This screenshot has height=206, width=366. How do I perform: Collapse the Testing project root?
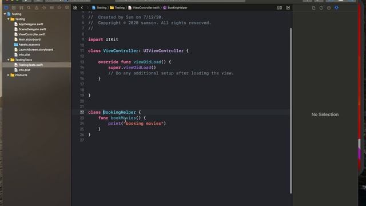(x=5, y=14)
